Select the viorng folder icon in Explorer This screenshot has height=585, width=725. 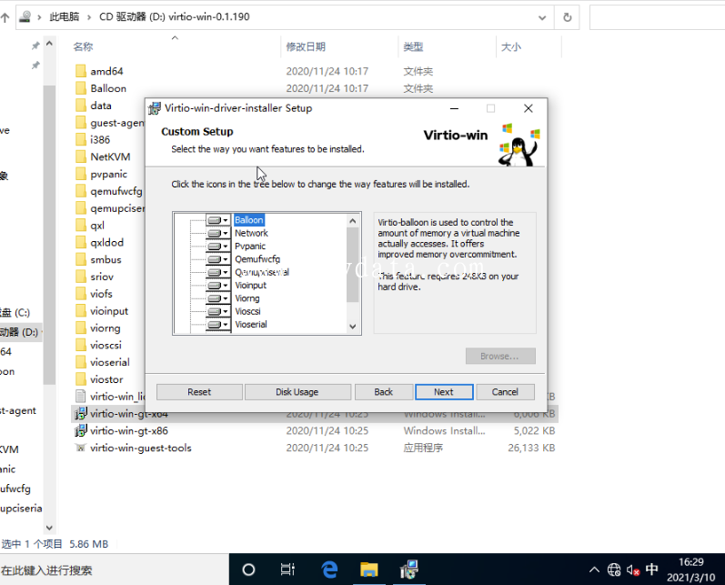tap(81, 328)
